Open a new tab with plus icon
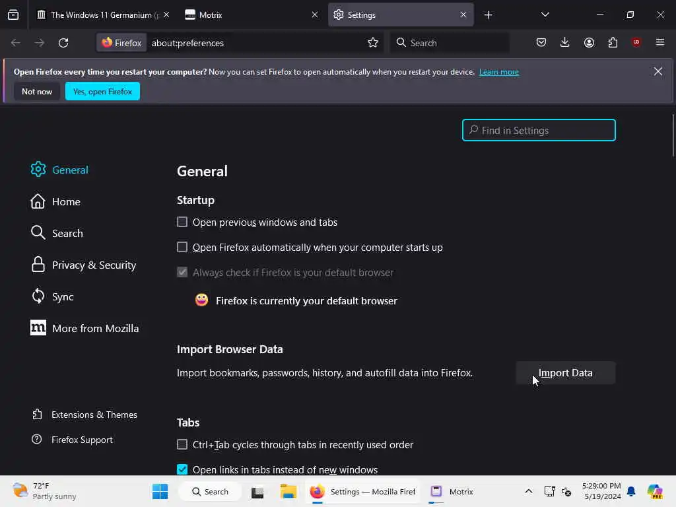This screenshot has height=507, width=676. (x=488, y=15)
